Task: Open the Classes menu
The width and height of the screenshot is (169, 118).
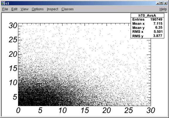Action: (67, 9)
